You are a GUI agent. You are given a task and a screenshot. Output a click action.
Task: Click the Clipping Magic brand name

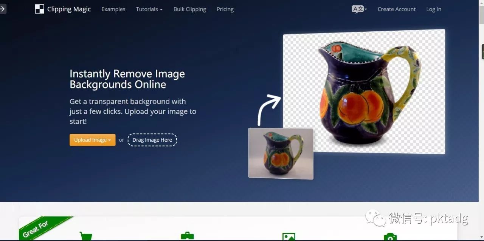(x=69, y=9)
